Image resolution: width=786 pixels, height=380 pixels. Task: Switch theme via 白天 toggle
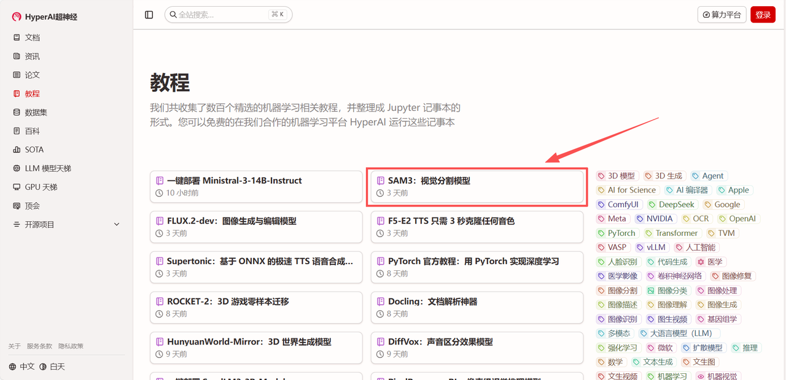coord(52,367)
